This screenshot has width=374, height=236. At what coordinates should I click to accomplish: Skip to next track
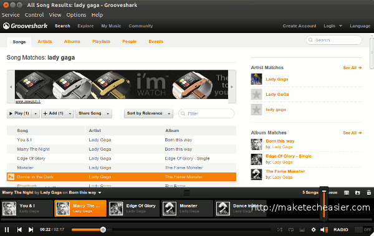31,230
